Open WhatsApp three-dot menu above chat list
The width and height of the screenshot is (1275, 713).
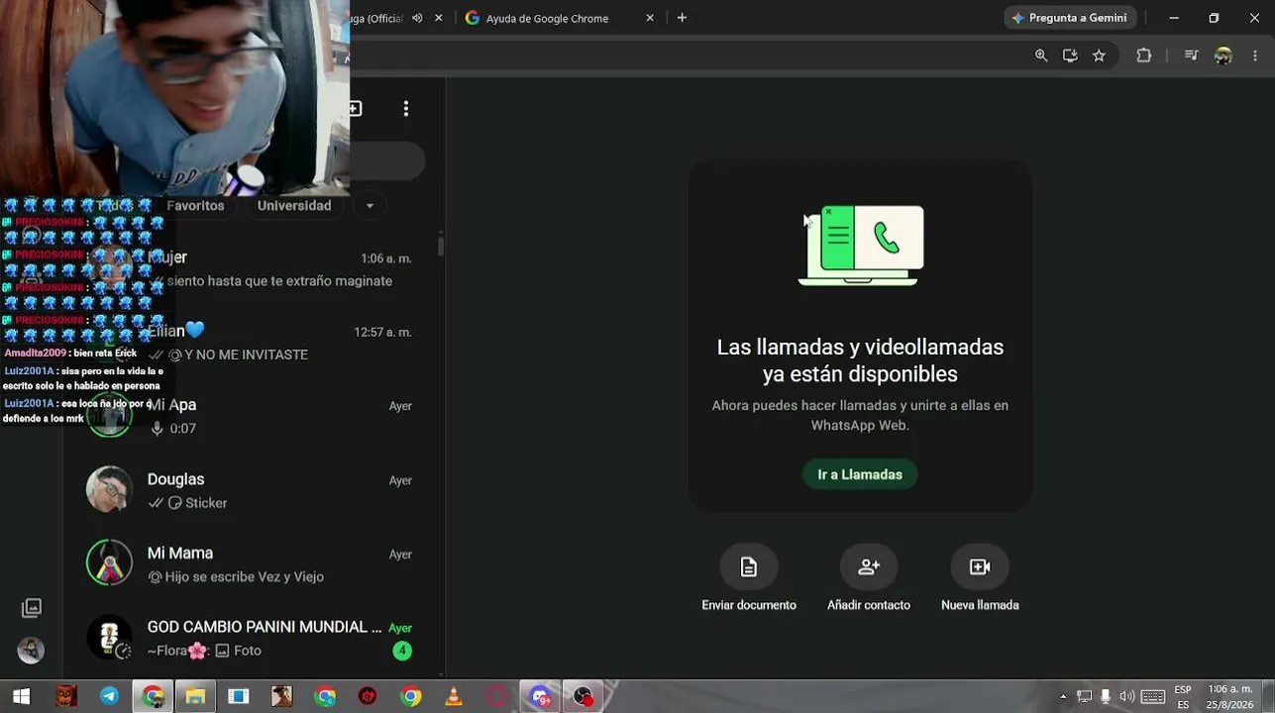pos(406,108)
